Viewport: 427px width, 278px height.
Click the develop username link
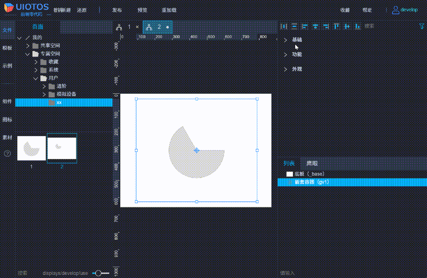click(x=409, y=10)
